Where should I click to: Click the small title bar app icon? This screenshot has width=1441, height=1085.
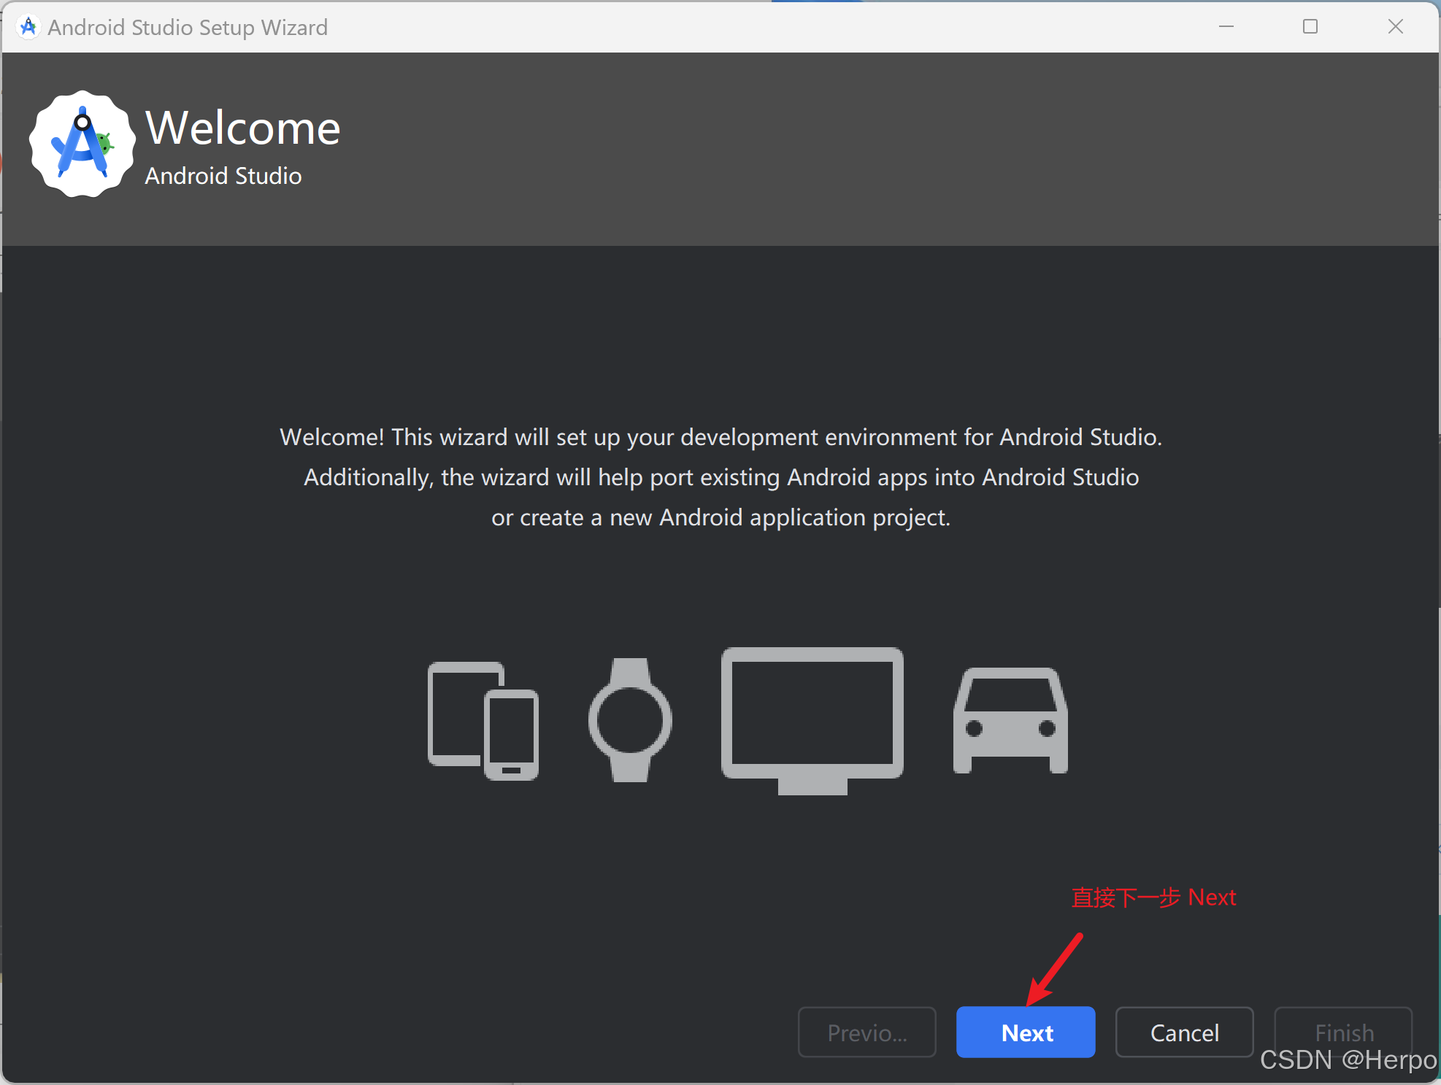point(28,27)
